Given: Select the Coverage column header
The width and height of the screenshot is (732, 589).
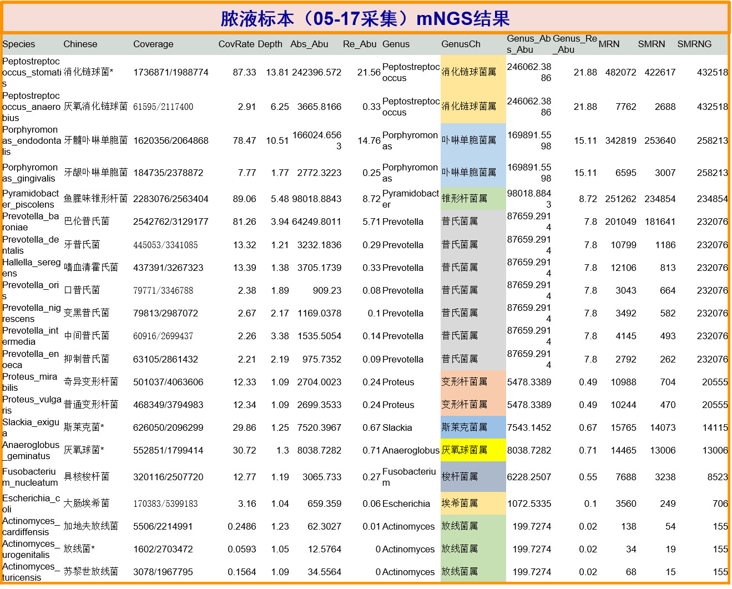Looking at the screenshot, I should [153, 44].
